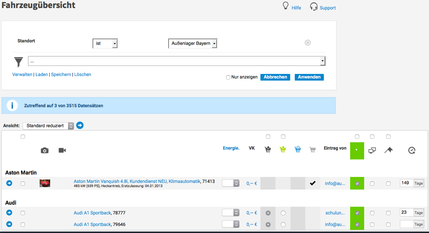The image size is (429, 233).
Task: Click the green shopping basket column icon
Action: [283, 150]
